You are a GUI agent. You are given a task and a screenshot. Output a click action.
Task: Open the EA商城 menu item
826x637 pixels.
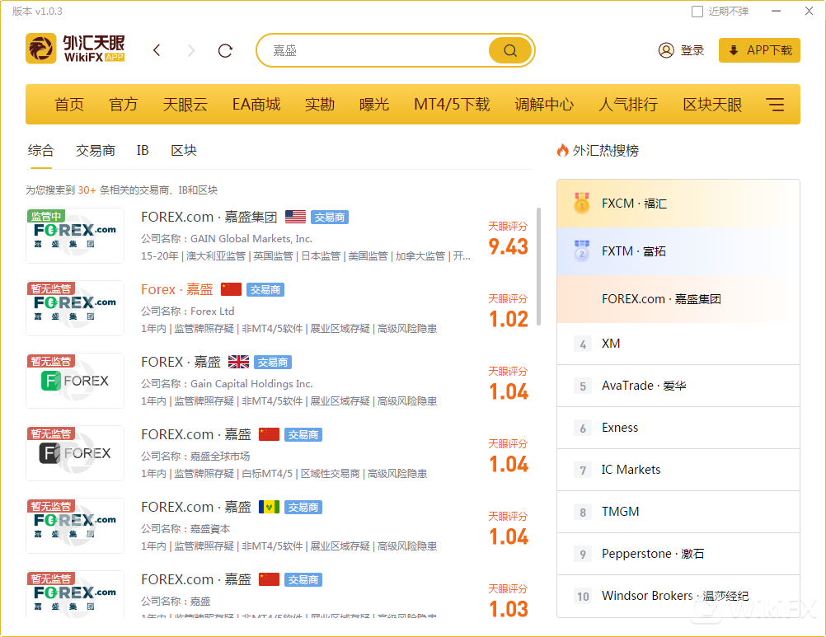pos(256,105)
